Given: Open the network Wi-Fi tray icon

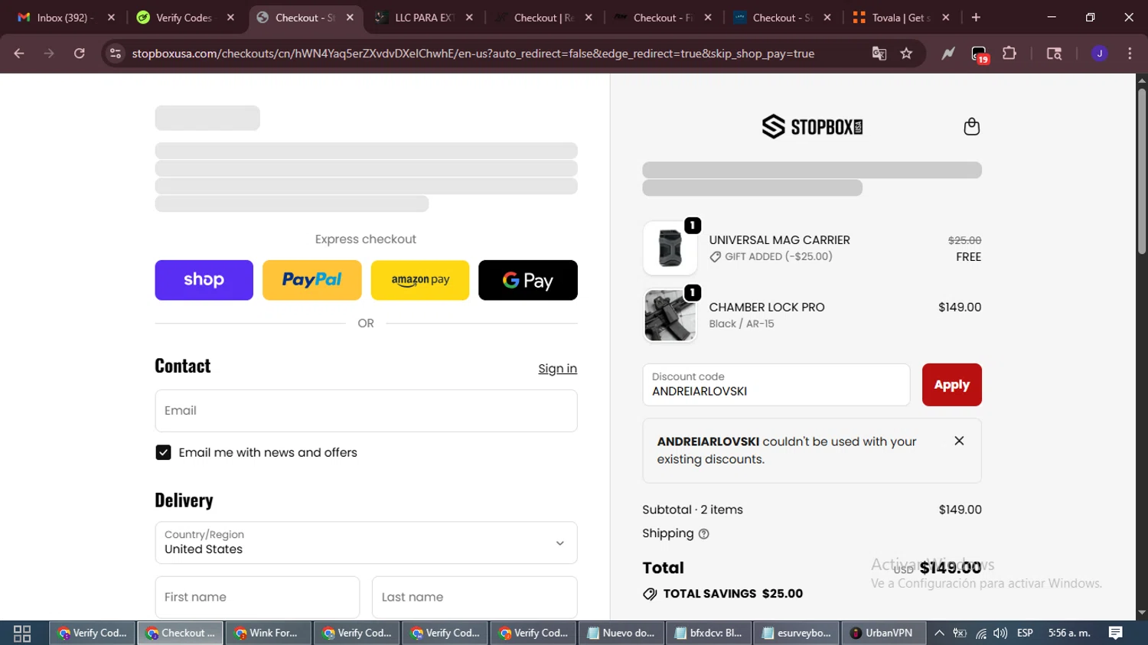Looking at the screenshot, I should [980, 633].
